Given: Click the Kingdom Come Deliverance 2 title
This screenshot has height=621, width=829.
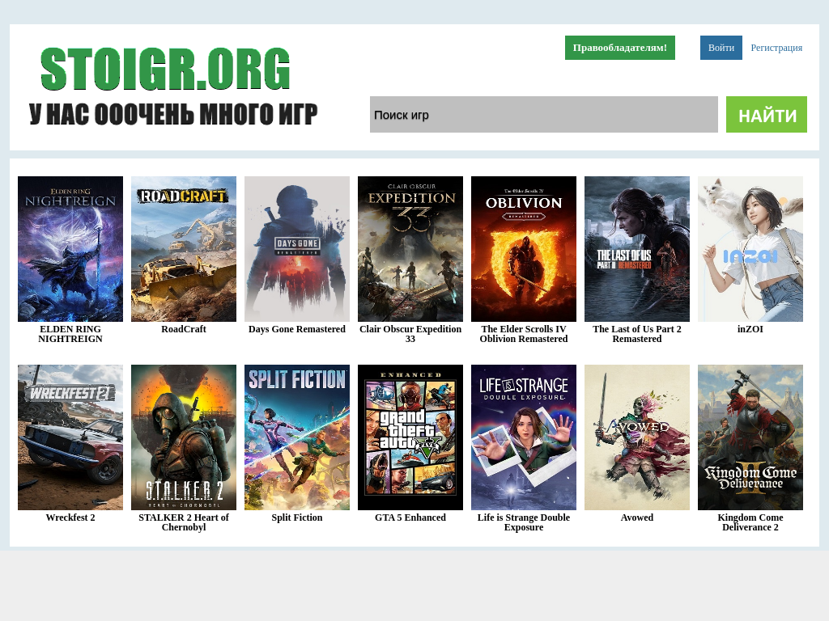Looking at the screenshot, I should point(750,522).
